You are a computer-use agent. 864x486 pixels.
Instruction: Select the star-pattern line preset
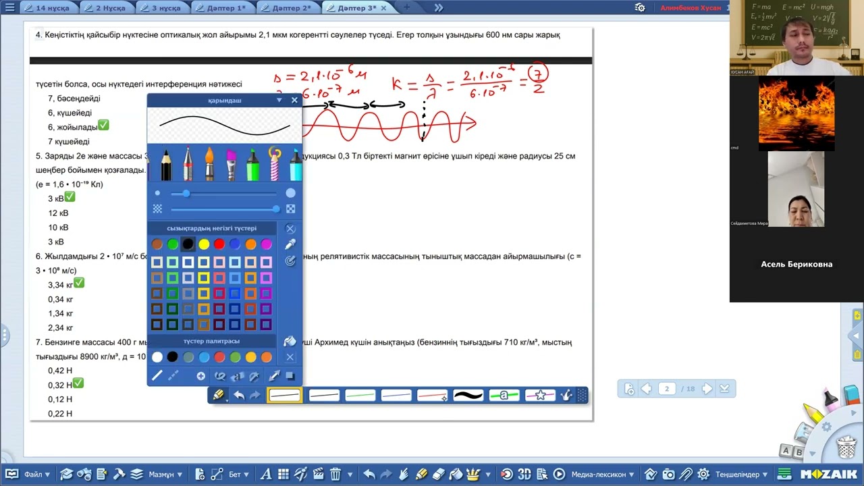coord(540,396)
